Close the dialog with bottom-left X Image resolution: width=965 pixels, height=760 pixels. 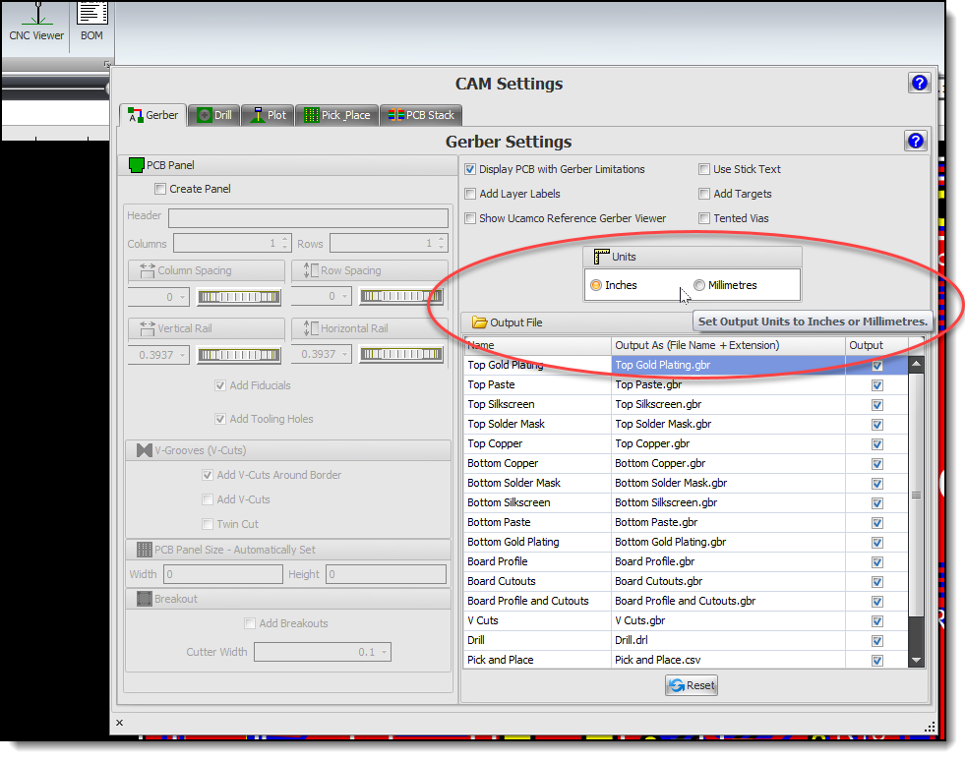(x=119, y=723)
